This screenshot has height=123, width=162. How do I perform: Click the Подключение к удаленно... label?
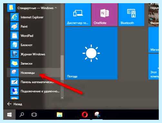(x=40, y=91)
